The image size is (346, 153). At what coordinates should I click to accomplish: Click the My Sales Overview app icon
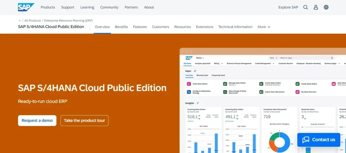tap(297, 92)
